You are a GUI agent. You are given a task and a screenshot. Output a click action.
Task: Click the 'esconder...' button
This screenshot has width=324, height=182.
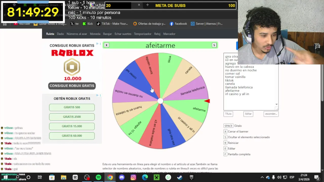coord(271,114)
